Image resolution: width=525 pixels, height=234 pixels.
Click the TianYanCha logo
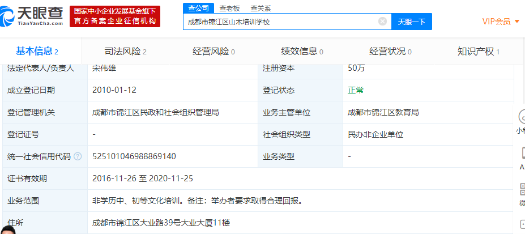(x=32, y=16)
